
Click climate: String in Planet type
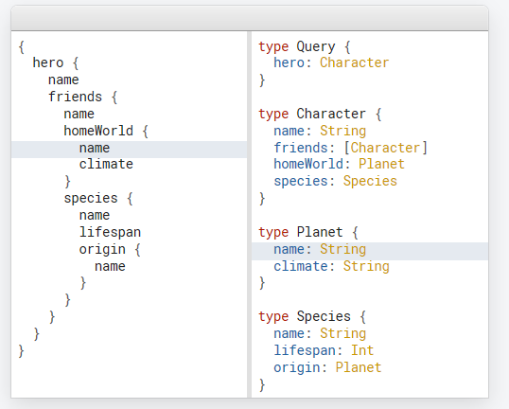(331, 266)
